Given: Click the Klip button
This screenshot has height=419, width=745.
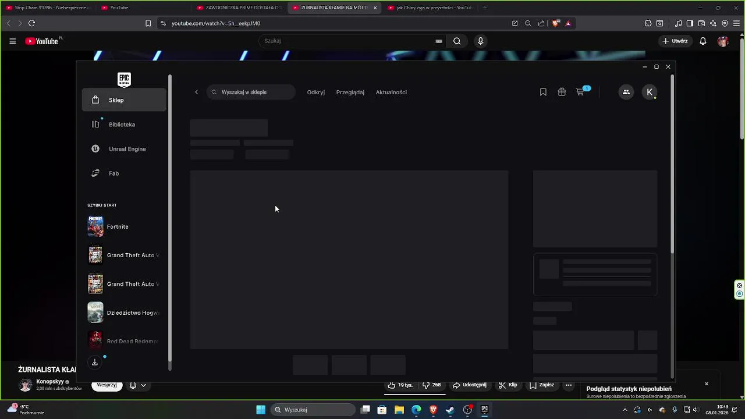Looking at the screenshot, I should [508, 385].
